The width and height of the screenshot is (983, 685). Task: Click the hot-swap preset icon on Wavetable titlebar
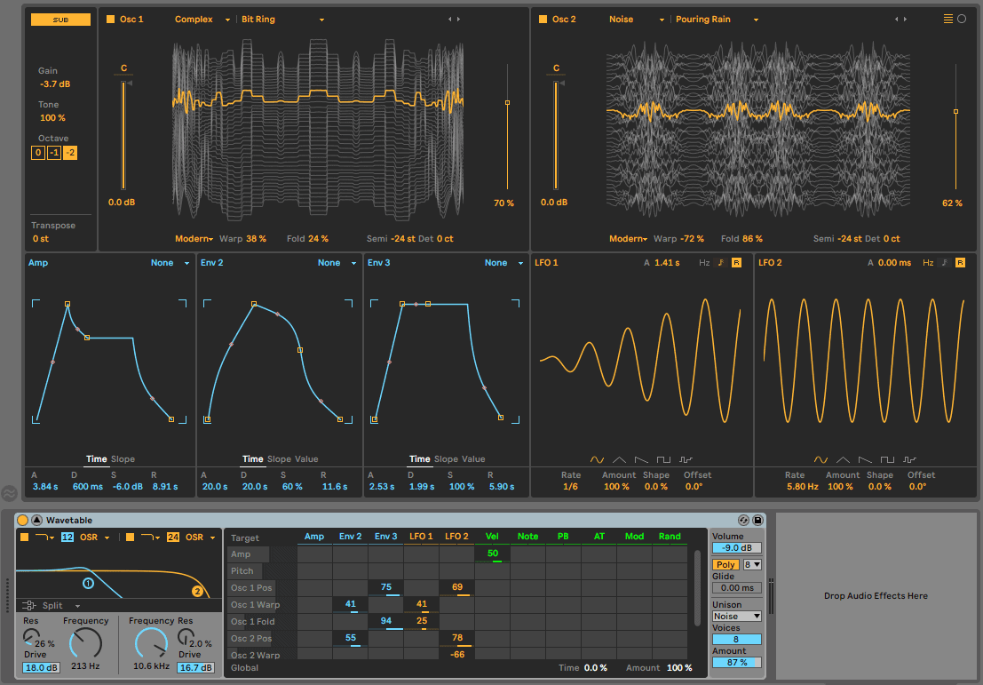[743, 520]
